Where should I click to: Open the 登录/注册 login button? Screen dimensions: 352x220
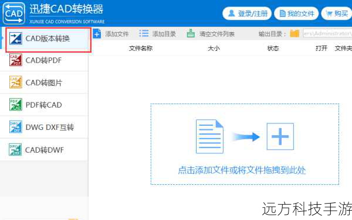[x=247, y=13]
